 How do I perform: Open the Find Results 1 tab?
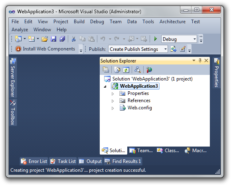[x=123, y=161]
